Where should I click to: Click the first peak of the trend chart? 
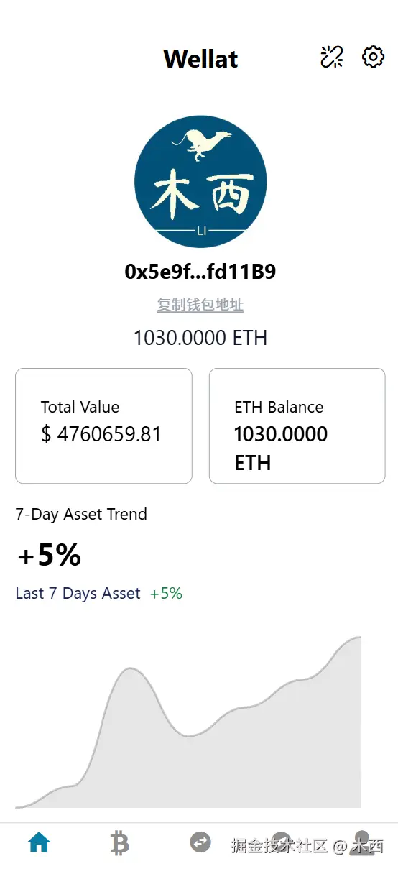(130, 669)
